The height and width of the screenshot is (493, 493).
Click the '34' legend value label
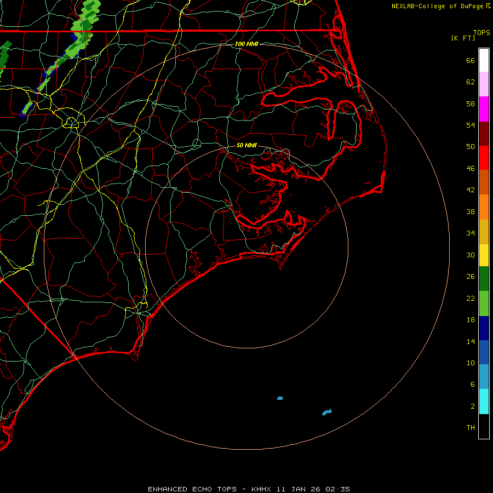click(471, 233)
